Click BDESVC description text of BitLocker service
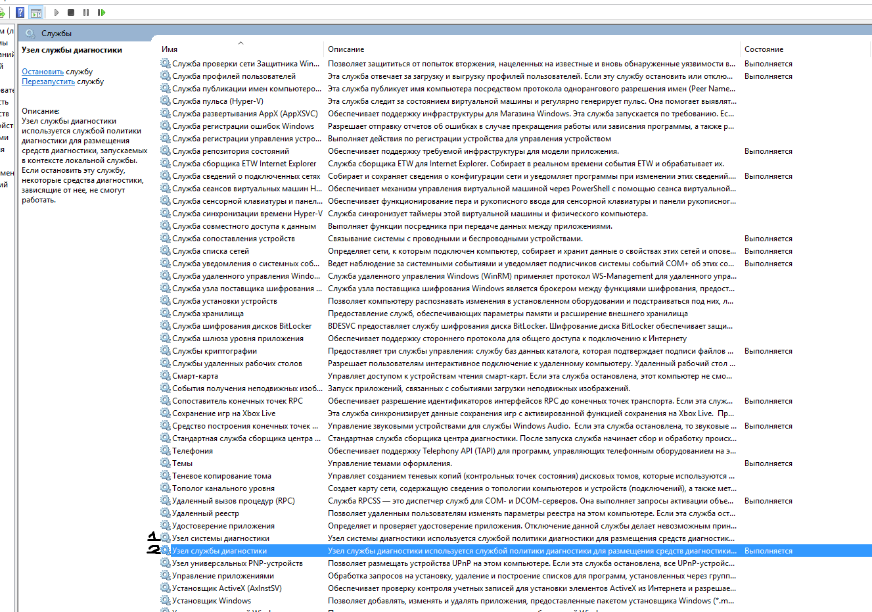The height and width of the screenshot is (612, 872). 530,326
